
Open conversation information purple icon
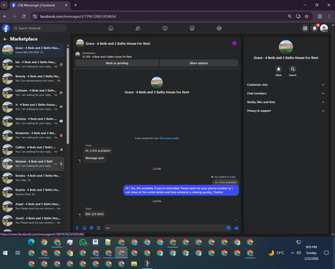[x=234, y=43]
